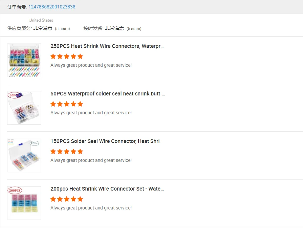Click the fifth star of the 200pcs rating

click(80, 199)
